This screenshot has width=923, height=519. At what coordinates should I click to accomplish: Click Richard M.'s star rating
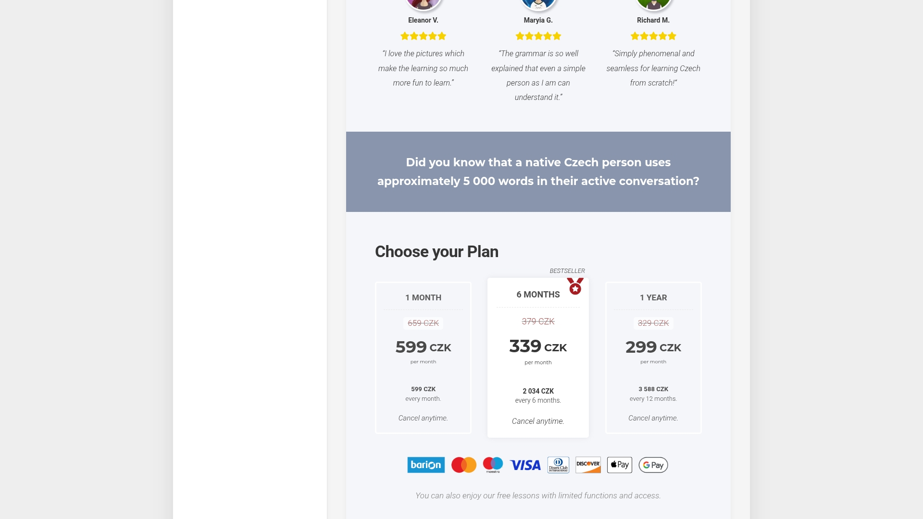pos(653,36)
